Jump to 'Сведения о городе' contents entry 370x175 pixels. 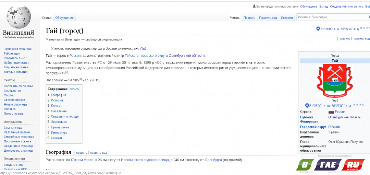pyautogui.click(x=65, y=117)
